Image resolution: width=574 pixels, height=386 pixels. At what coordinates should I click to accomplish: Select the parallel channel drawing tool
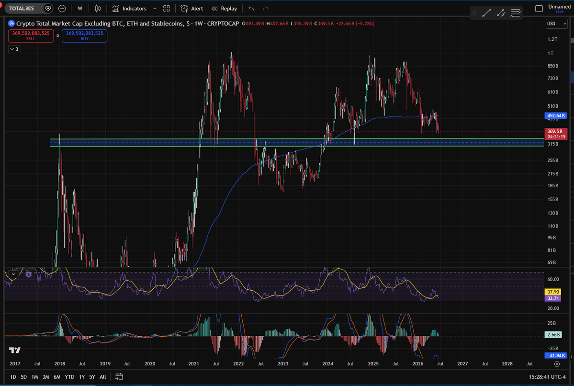pos(501,13)
